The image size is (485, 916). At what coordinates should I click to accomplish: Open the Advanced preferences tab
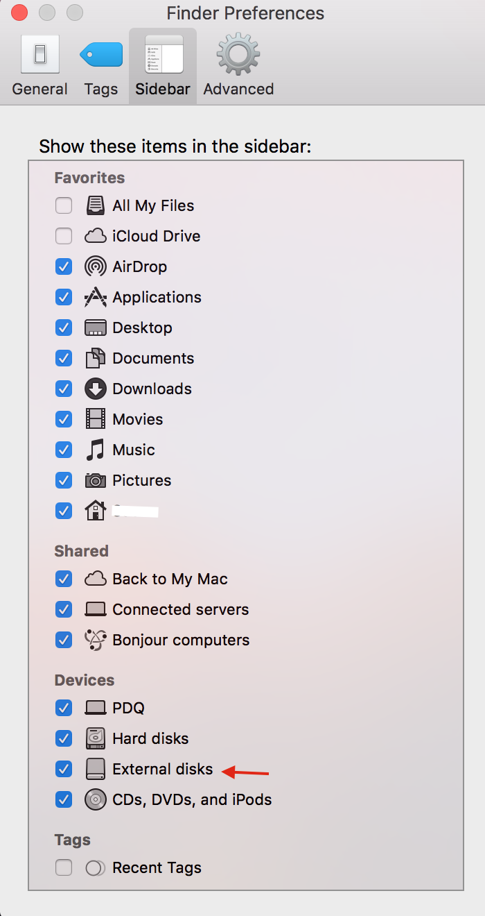(x=238, y=66)
